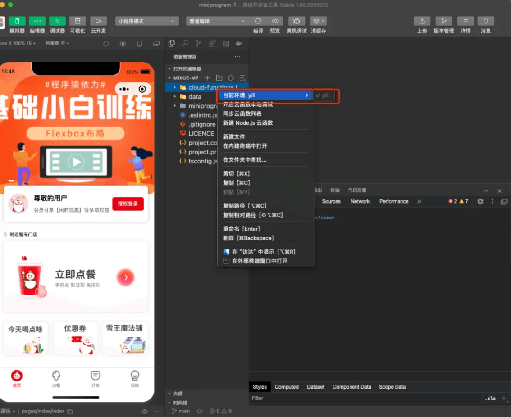This screenshot has height=417, width=511.
Task: Open the DevTools settings gear
Action: [480, 201]
